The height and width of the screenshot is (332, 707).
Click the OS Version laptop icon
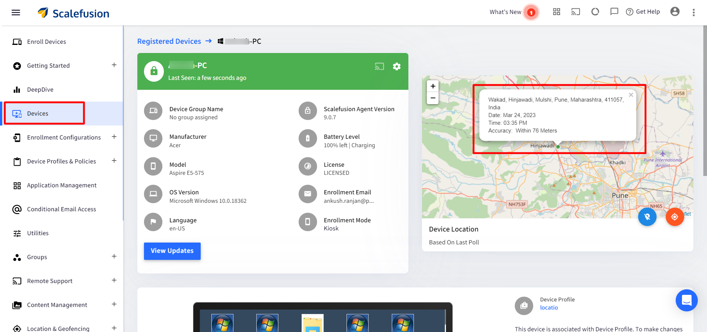[153, 194]
